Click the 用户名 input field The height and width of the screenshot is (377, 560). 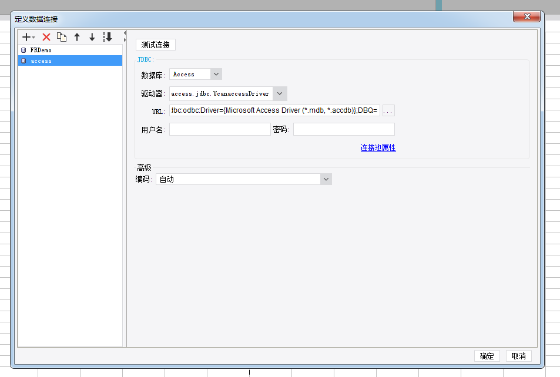click(220, 129)
